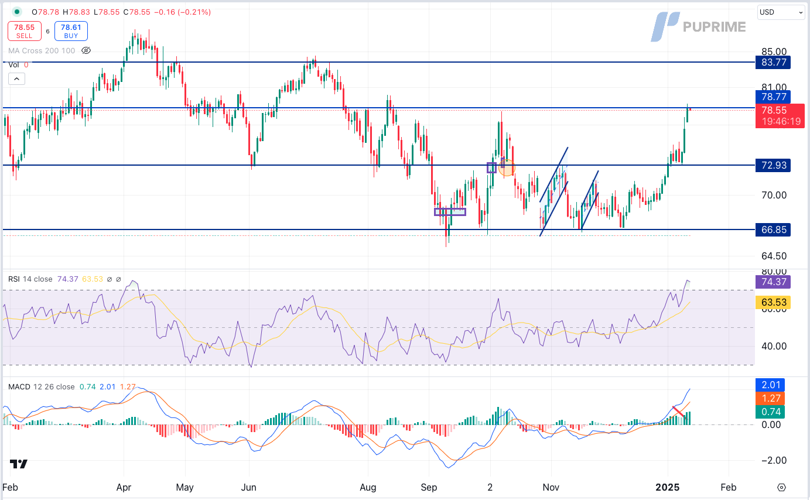Click the 83.77 horizontal line price label
Image resolution: width=810 pixels, height=500 pixels.
774,62
